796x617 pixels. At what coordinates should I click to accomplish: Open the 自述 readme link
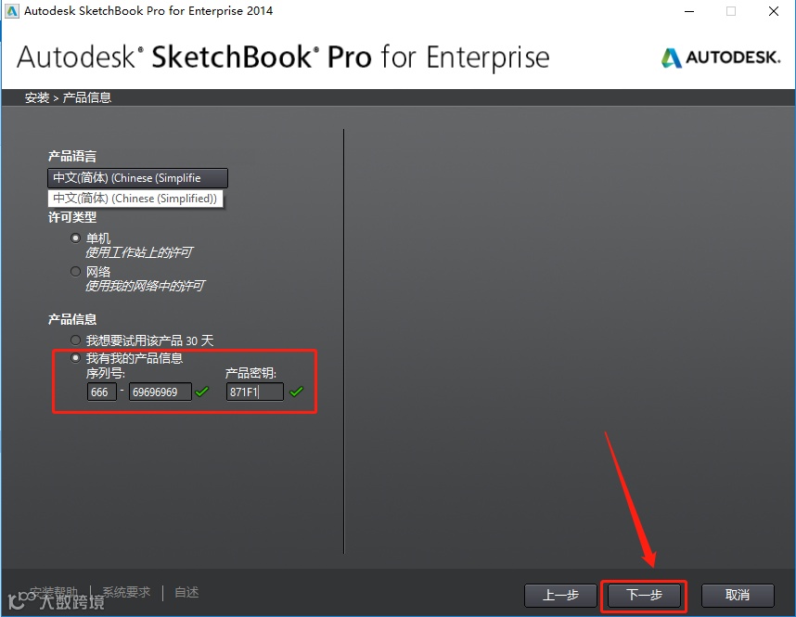pyautogui.click(x=186, y=592)
